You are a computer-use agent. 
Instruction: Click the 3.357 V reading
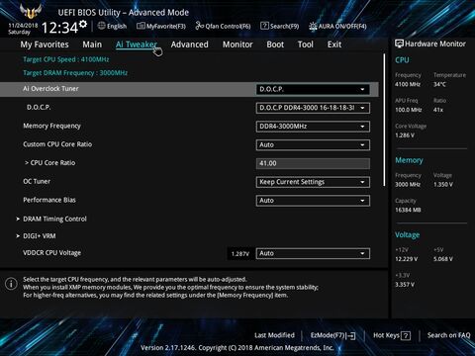coord(405,285)
